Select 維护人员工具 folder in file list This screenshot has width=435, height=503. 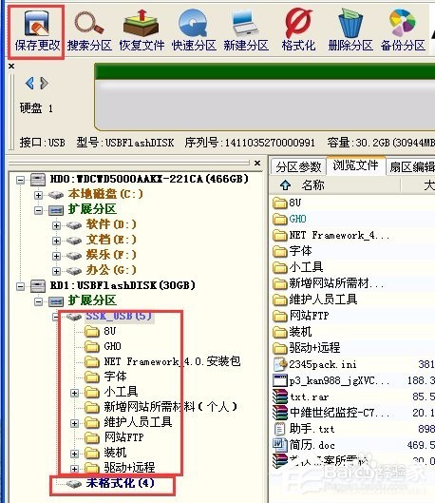tap(323, 300)
